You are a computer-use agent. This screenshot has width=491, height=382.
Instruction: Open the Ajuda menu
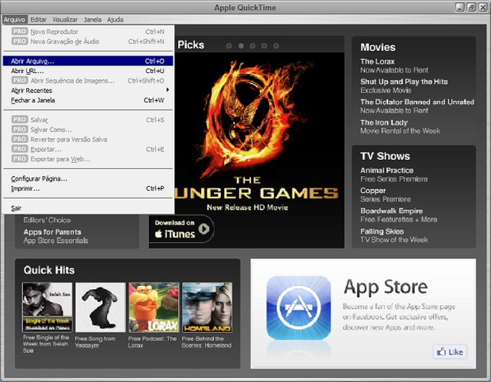coord(115,20)
